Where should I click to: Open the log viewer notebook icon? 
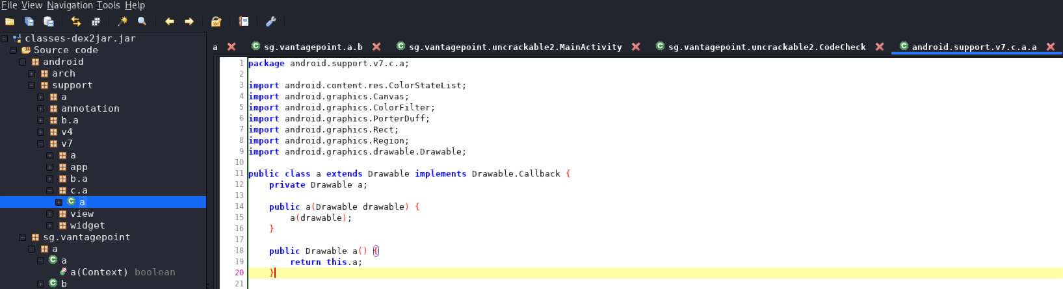(244, 21)
